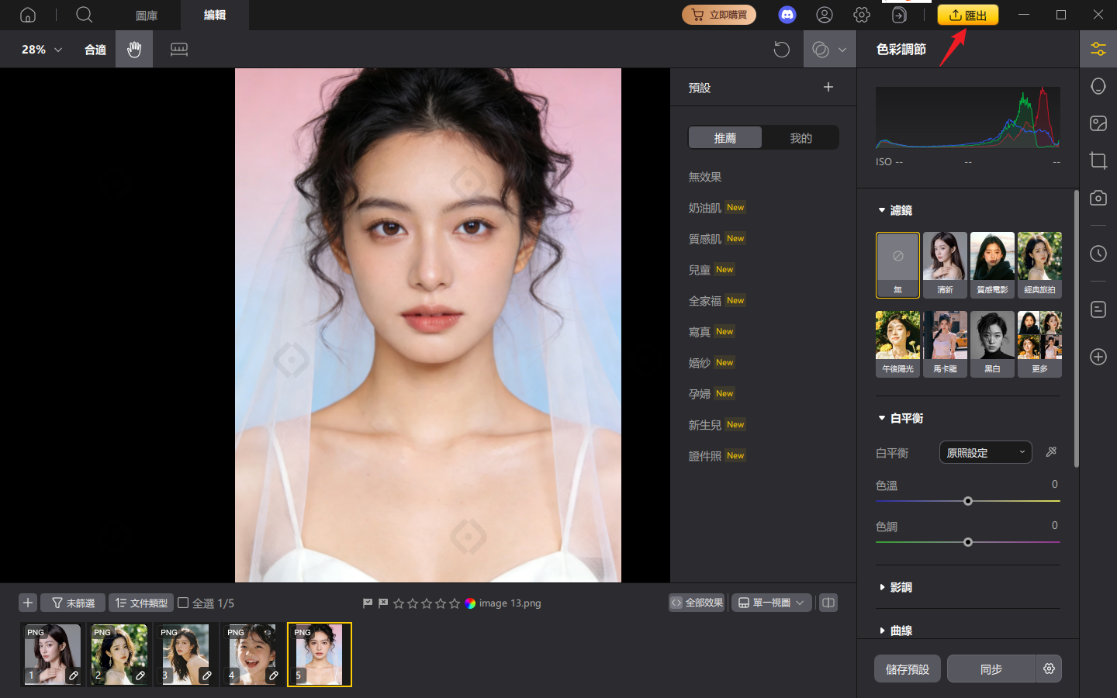1117x698 pixels.
Task: Open the Discord community icon
Action: click(787, 15)
